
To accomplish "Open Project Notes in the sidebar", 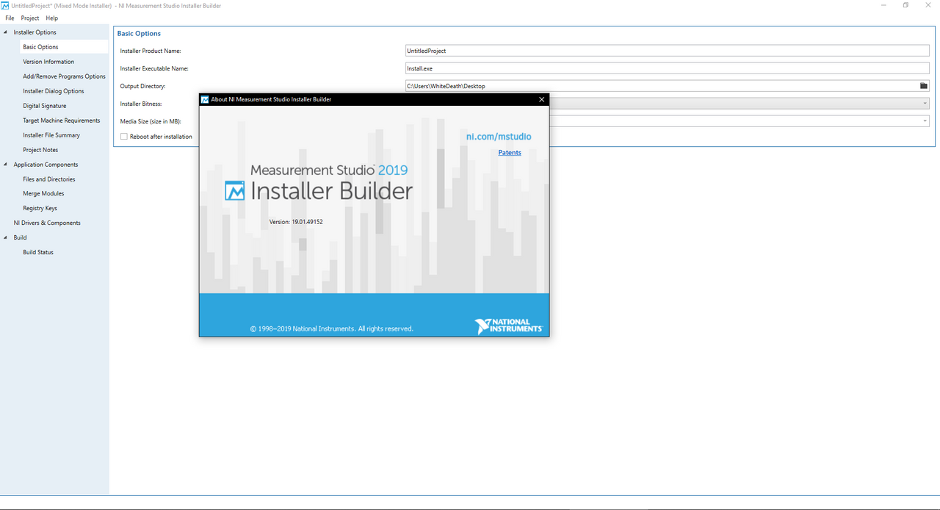I will click(x=40, y=150).
